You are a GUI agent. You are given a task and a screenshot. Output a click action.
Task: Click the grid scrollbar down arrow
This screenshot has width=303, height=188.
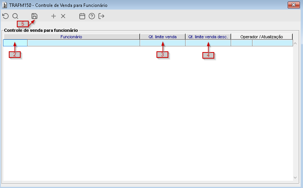(x=295, y=177)
